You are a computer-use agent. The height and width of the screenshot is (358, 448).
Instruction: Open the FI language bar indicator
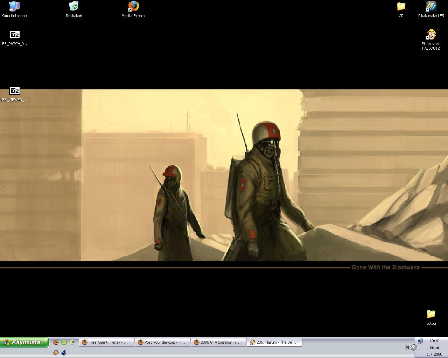[407, 348]
